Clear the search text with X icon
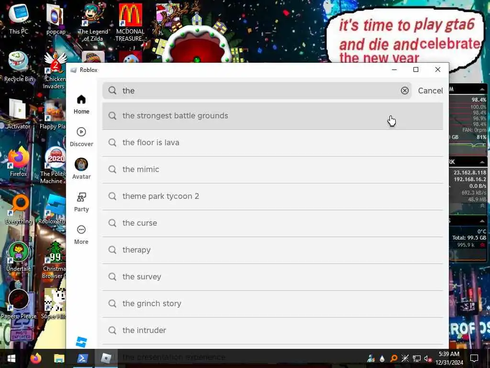This screenshot has width=490, height=368. (405, 91)
